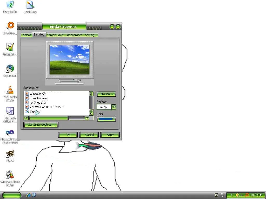Click the Zapotec entry file icon
The width and height of the screenshot is (266, 199).
point(27,111)
